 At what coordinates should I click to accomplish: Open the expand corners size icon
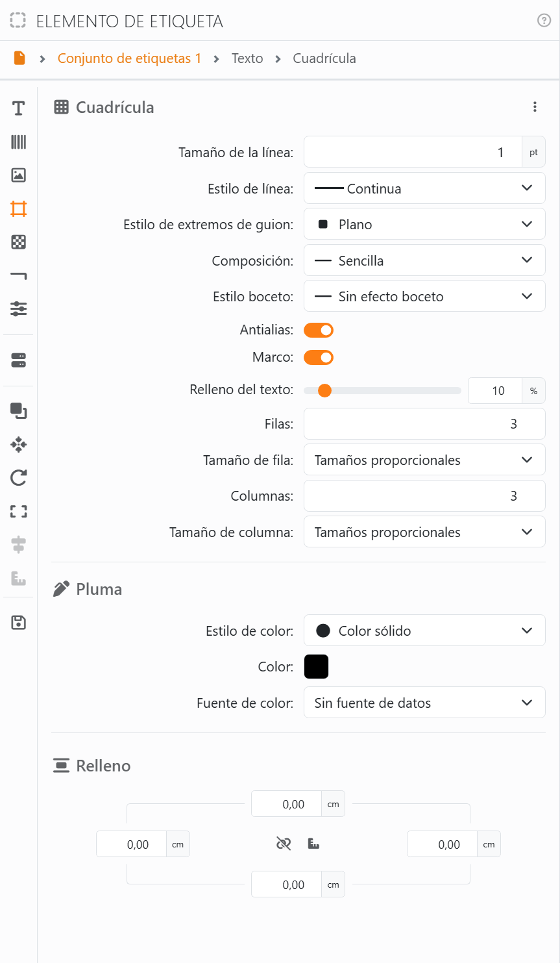coord(18,512)
